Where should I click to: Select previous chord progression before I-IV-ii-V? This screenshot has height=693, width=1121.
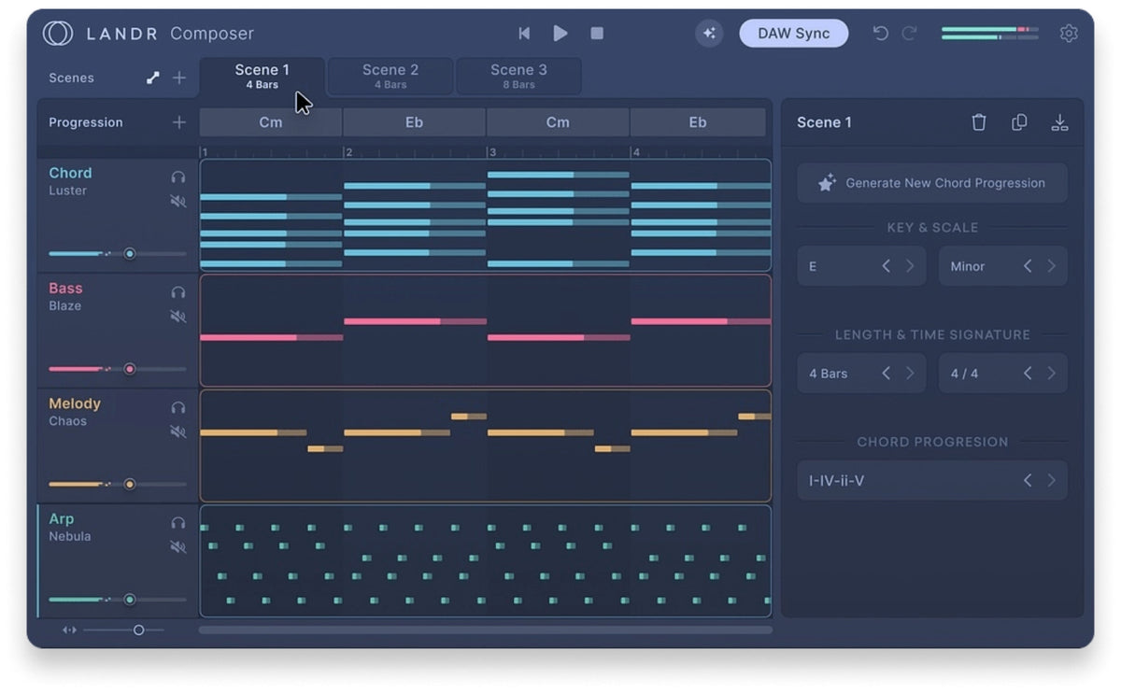1028,481
